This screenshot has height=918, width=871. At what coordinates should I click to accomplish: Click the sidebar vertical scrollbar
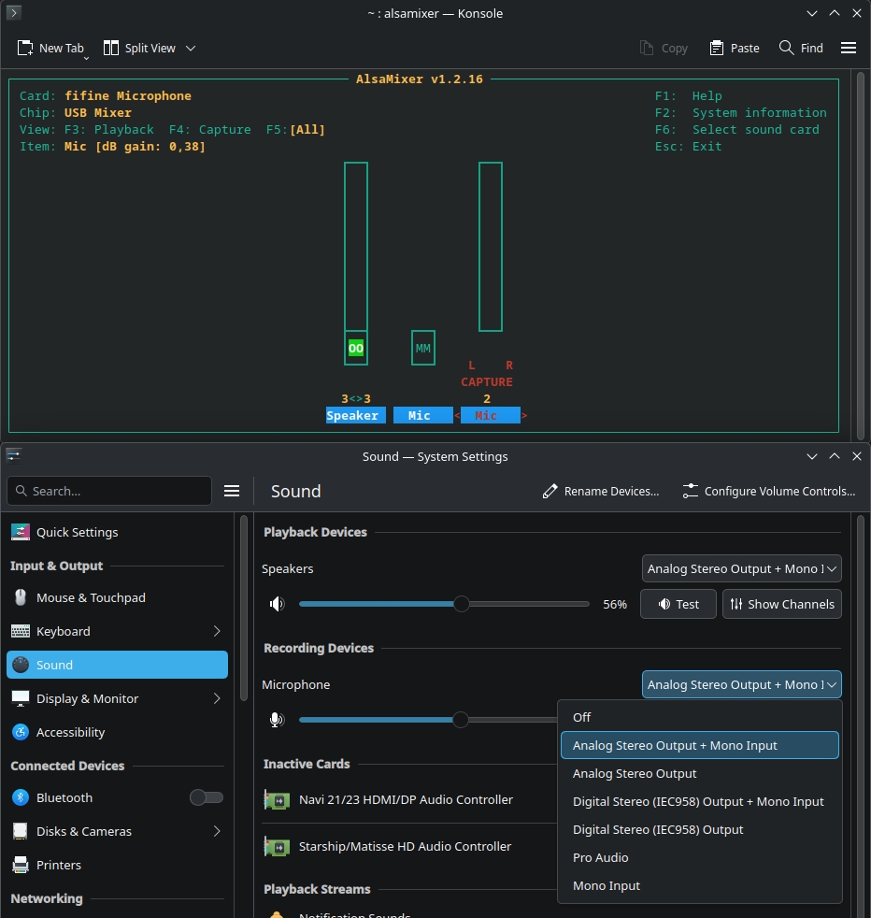(244, 608)
